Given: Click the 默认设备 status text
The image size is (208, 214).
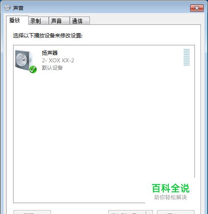Looking at the screenshot, I should [x=52, y=68].
